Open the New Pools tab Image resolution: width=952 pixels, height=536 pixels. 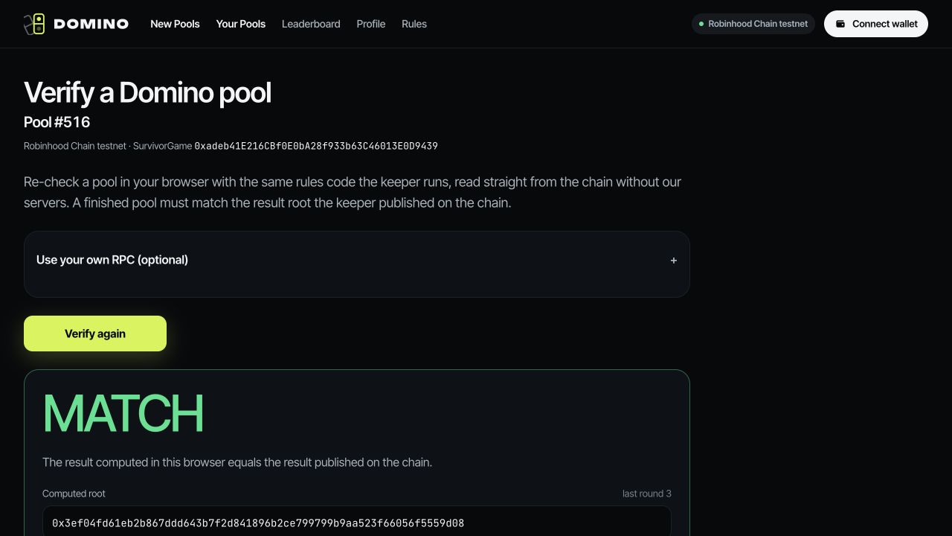point(175,24)
